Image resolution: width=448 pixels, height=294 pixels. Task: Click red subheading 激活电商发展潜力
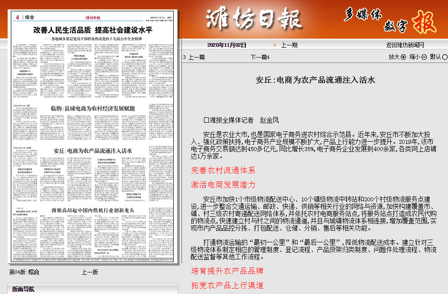[x=223, y=185]
